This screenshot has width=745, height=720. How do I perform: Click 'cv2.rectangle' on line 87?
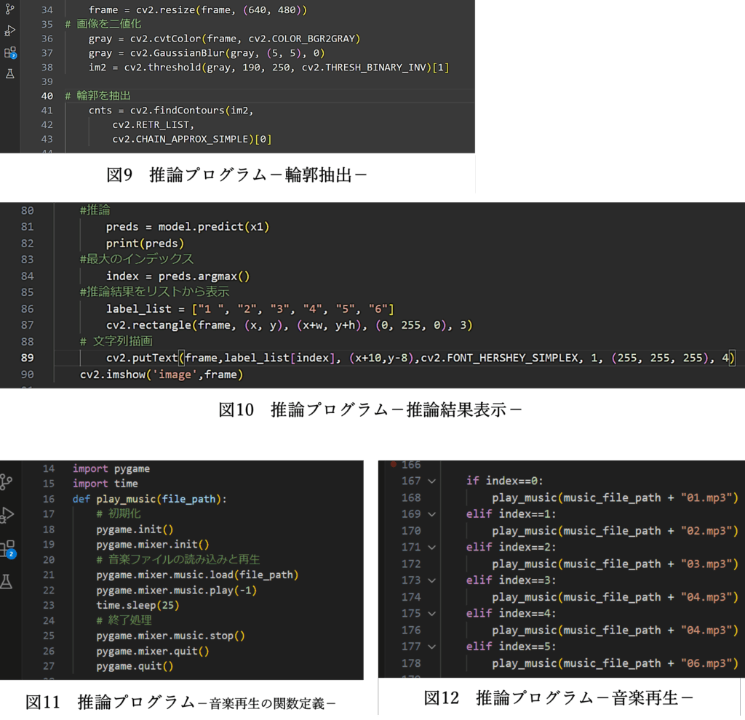pos(148,325)
